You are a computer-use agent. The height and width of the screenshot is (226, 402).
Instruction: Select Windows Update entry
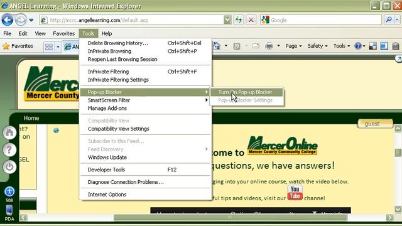coord(146,158)
